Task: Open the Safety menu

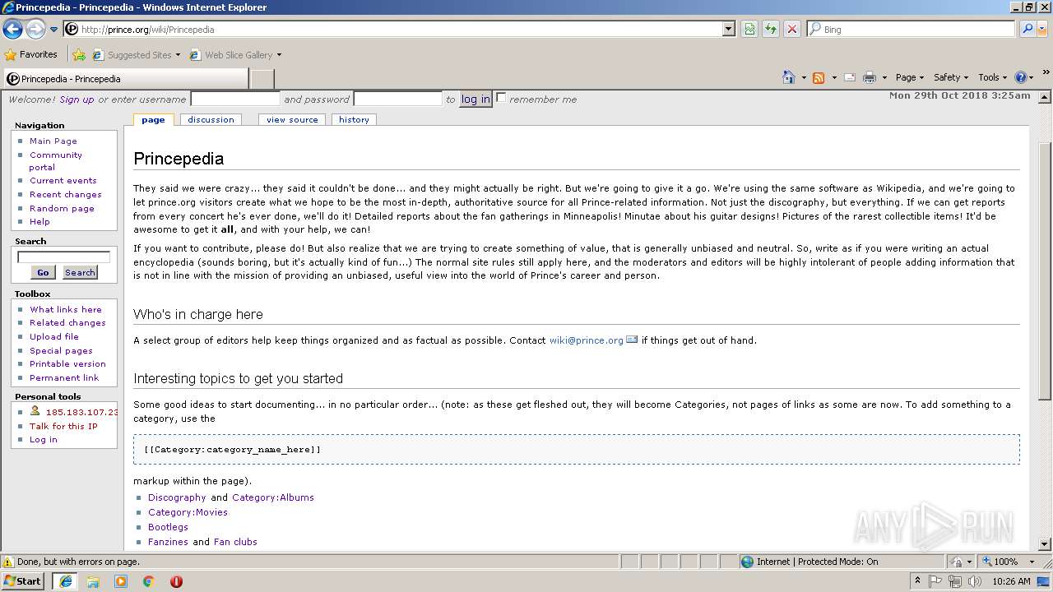Action: pos(951,77)
